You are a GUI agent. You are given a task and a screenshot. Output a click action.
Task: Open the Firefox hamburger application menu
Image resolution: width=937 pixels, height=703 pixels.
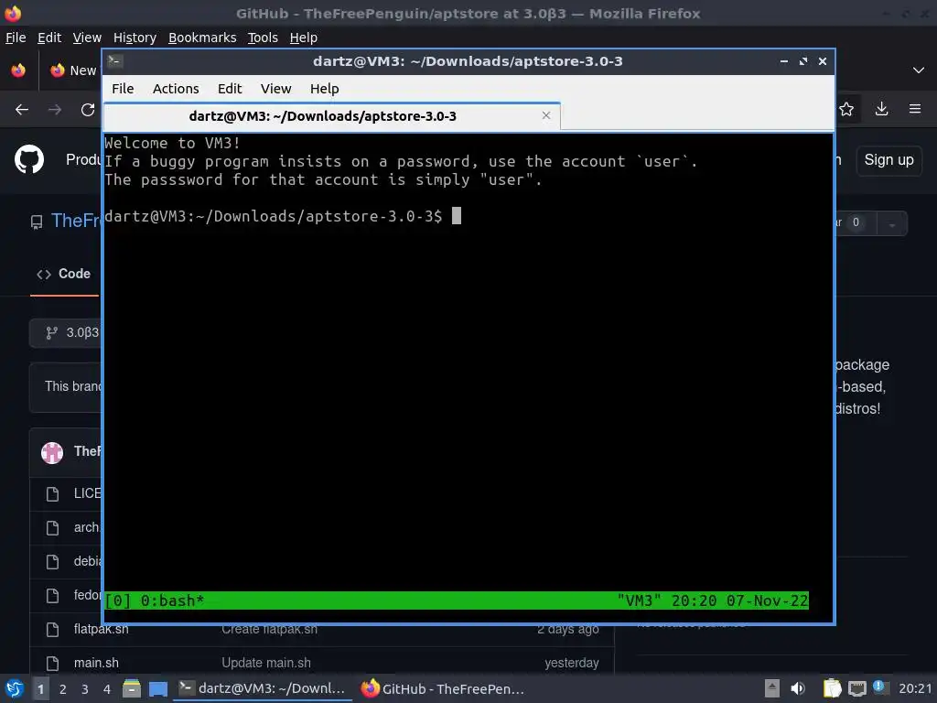[915, 110]
